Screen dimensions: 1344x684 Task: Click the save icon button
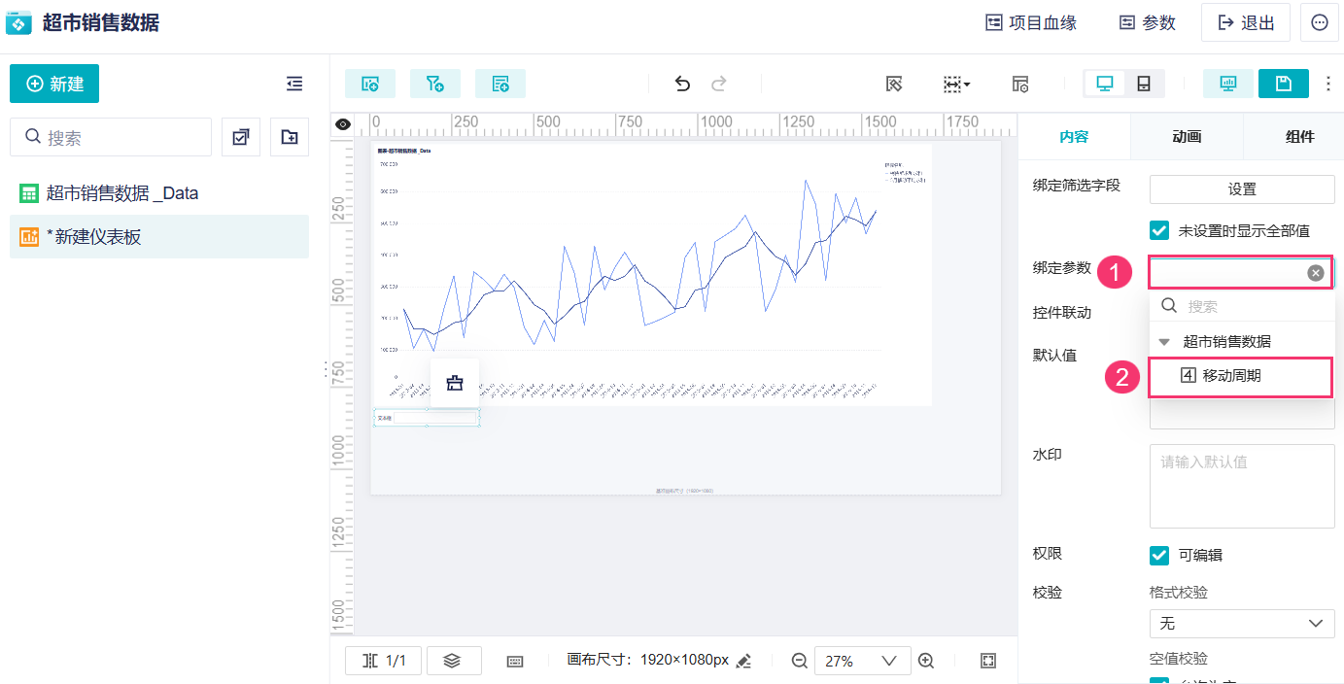(x=1283, y=85)
